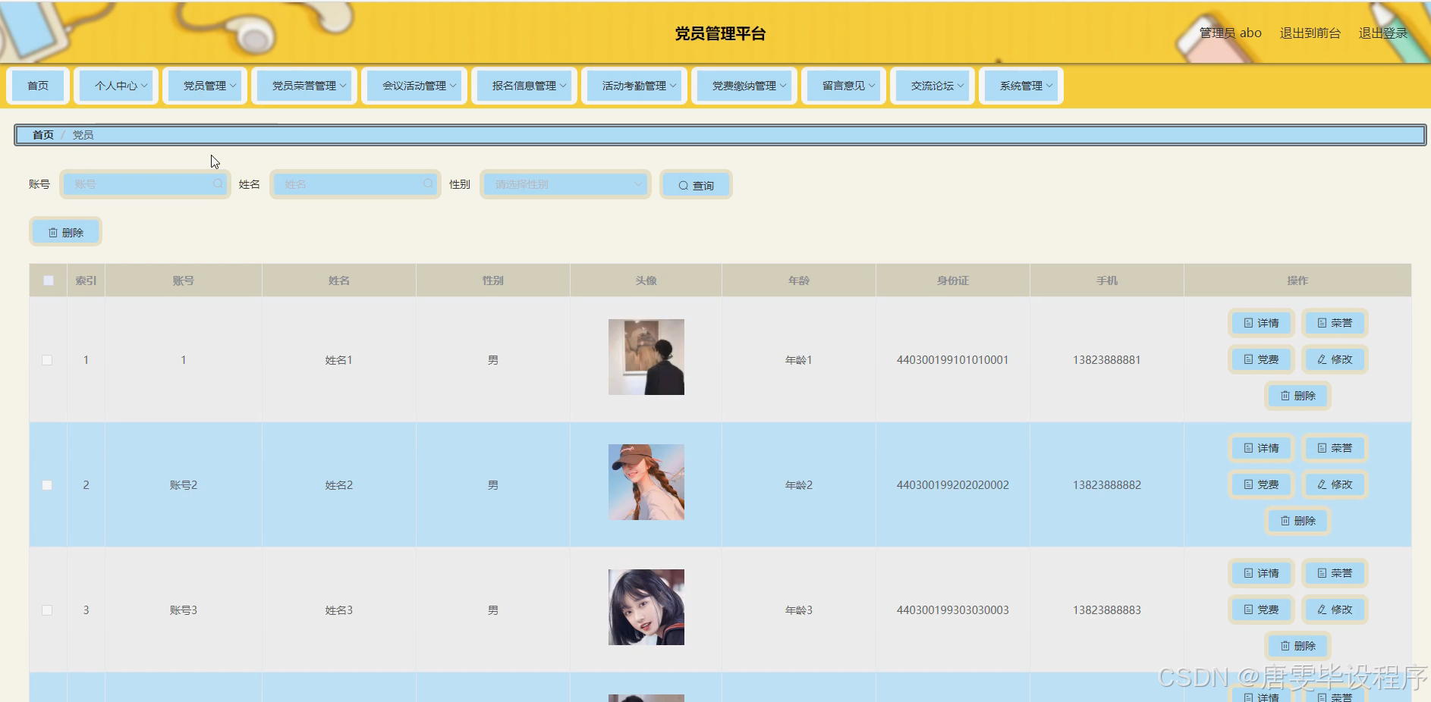Click ID number 440300199101010001
Image resolution: width=1431 pixels, height=702 pixels.
coord(953,360)
